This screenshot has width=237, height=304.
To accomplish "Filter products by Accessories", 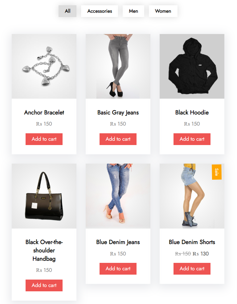I will [x=100, y=11].
